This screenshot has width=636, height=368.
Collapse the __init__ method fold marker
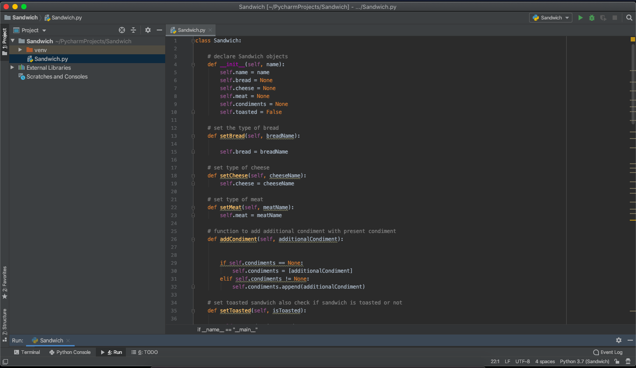coord(193,64)
